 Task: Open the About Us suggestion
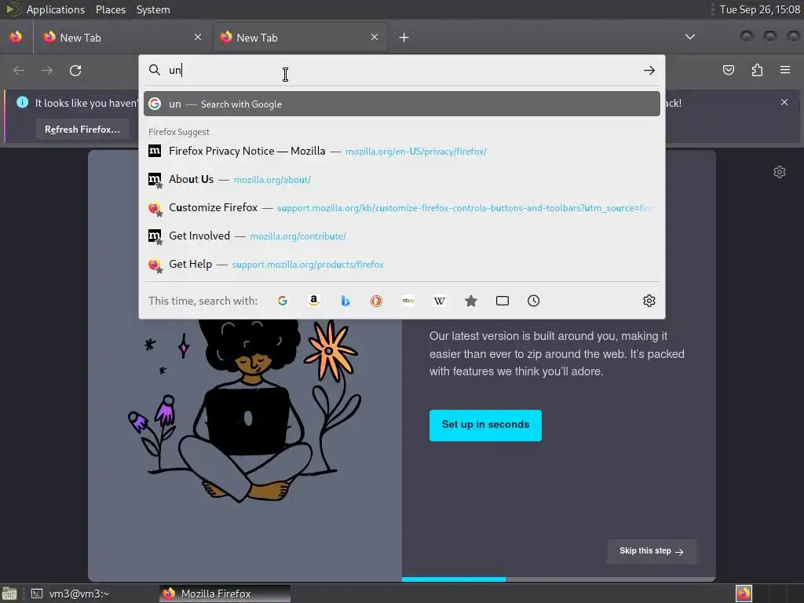(x=402, y=180)
